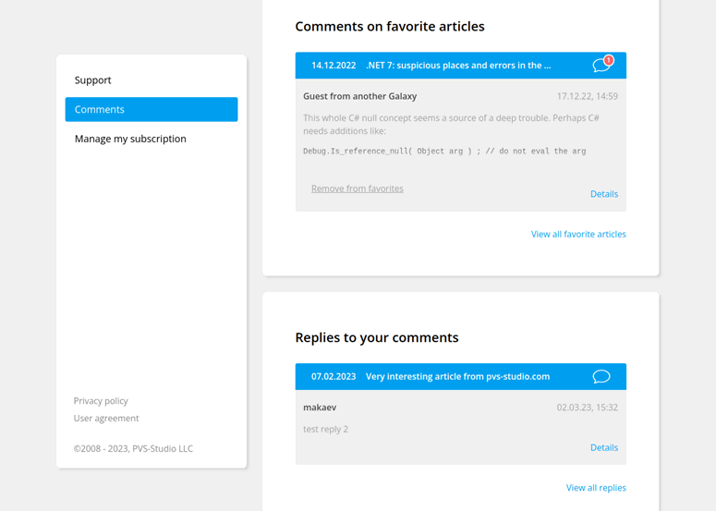
Task: Open the Support section in the sidebar
Action: 93,80
